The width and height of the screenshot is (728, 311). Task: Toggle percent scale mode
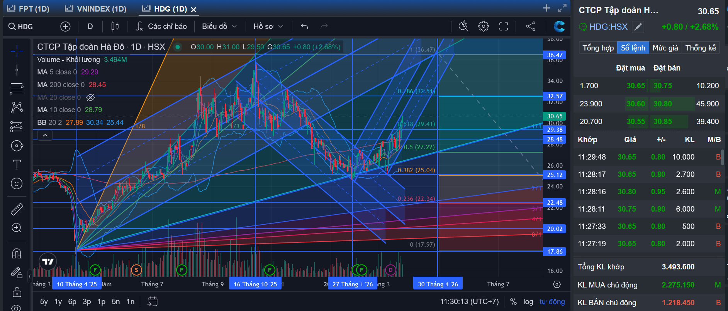click(513, 301)
